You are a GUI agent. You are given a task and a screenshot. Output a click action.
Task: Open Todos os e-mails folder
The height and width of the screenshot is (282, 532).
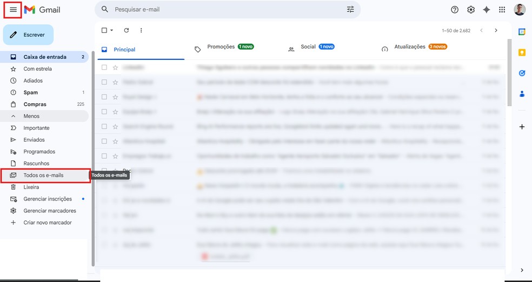[x=44, y=175]
